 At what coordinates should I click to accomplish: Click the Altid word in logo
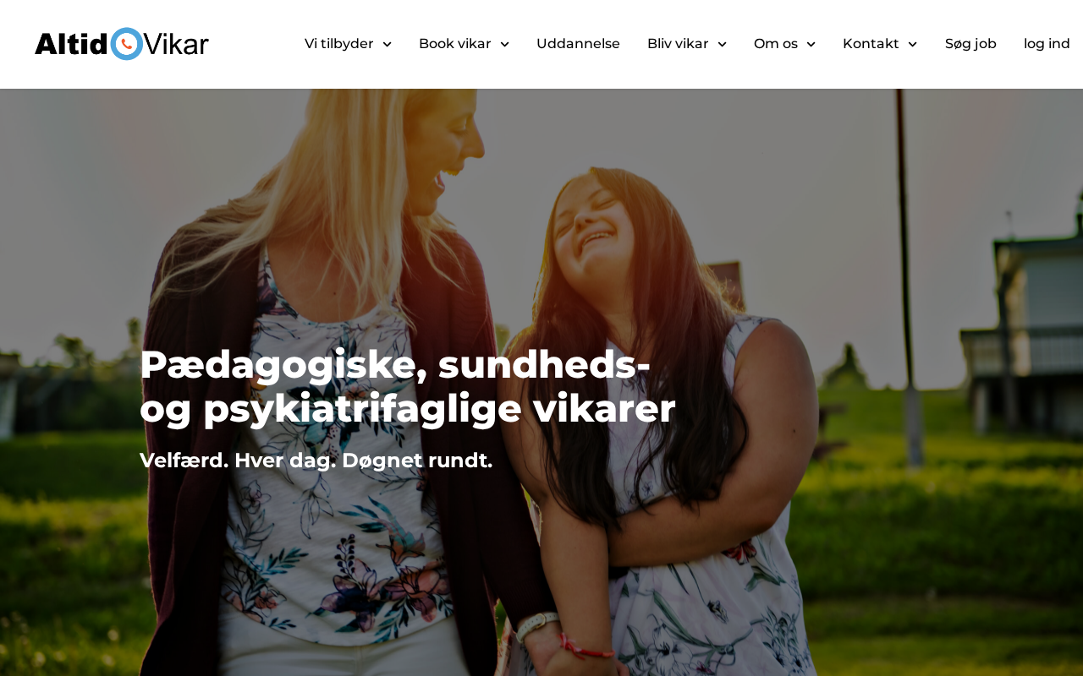(72, 44)
